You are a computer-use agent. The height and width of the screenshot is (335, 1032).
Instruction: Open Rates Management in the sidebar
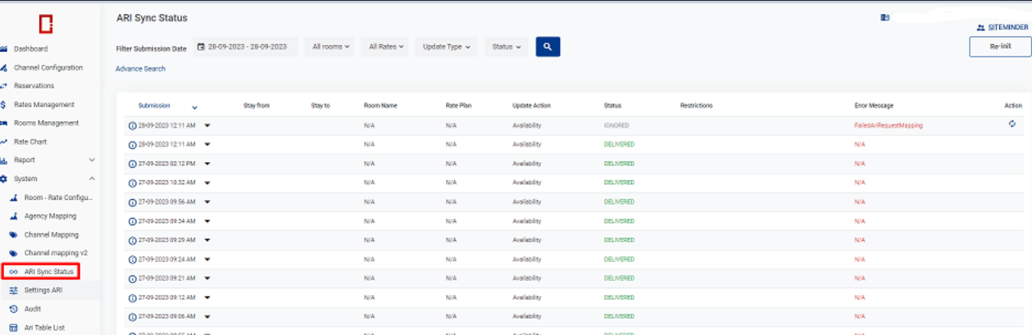(x=43, y=104)
